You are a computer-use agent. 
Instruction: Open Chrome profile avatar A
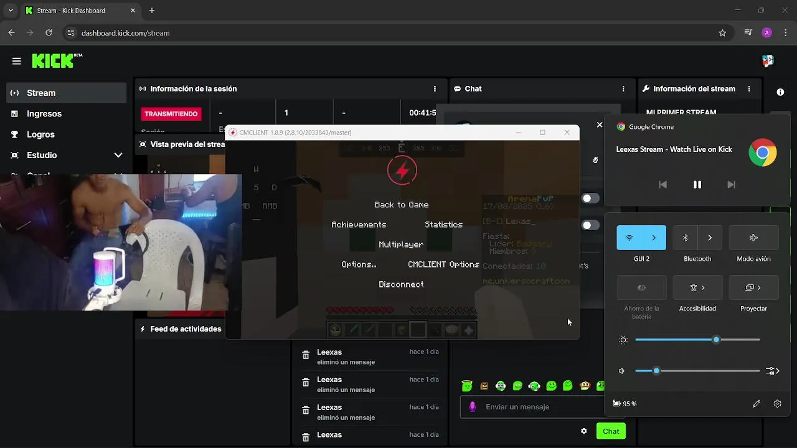pyautogui.click(x=767, y=33)
